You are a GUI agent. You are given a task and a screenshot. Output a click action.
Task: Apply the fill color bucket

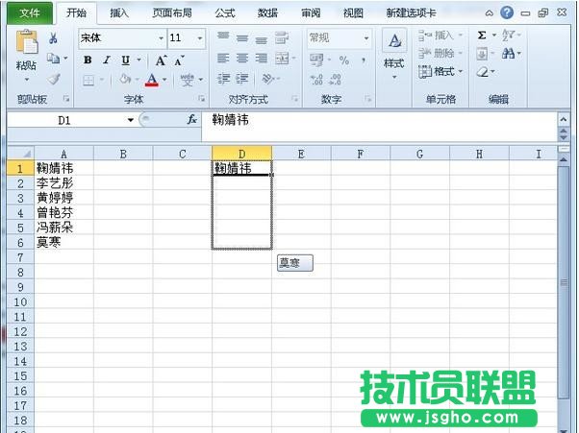[126, 80]
